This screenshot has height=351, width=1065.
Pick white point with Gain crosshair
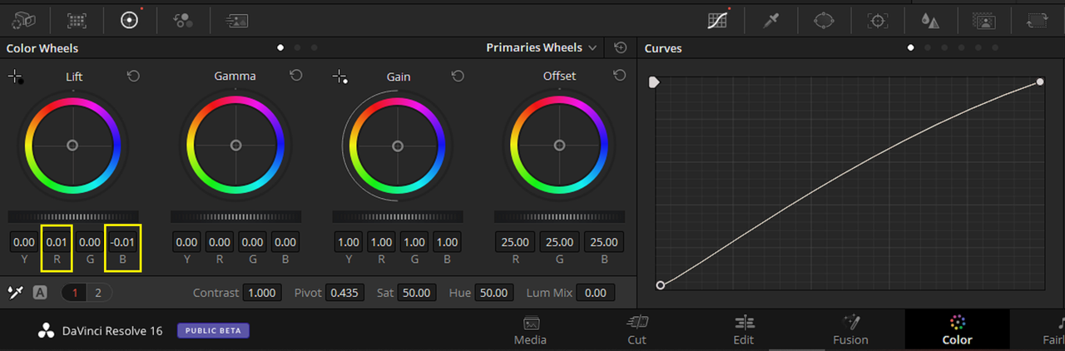[x=339, y=77]
